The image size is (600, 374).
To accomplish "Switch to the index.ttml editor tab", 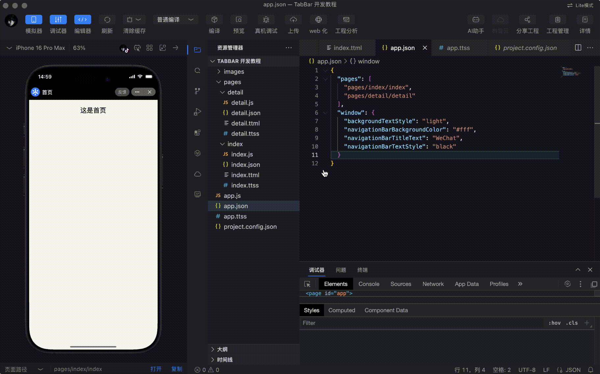I will 344,48.
